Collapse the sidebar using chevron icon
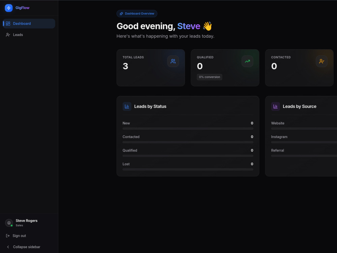Viewport: 337px width, 253px height. pos(8,247)
